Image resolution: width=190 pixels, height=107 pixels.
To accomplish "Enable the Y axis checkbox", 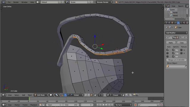I will pos(167,53).
